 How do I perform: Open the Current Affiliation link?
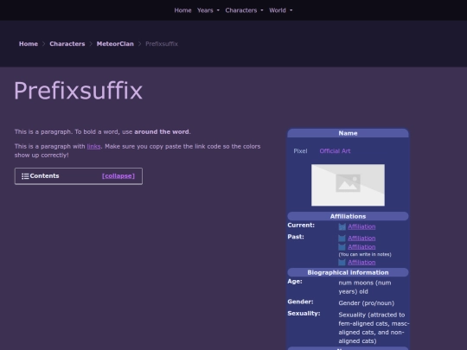pyautogui.click(x=361, y=226)
